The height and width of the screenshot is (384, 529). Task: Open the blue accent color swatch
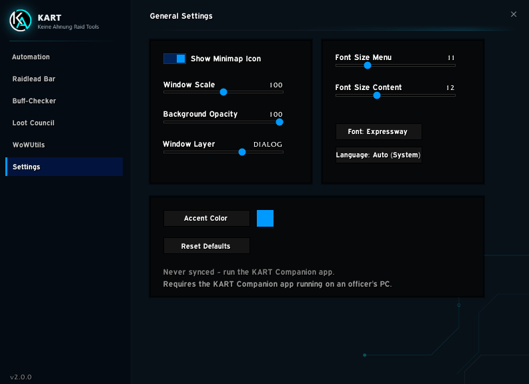coord(266,219)
